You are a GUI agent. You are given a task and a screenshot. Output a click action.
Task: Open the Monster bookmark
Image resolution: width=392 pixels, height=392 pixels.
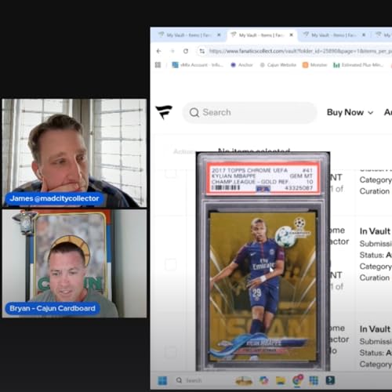(x=314, y=65)
